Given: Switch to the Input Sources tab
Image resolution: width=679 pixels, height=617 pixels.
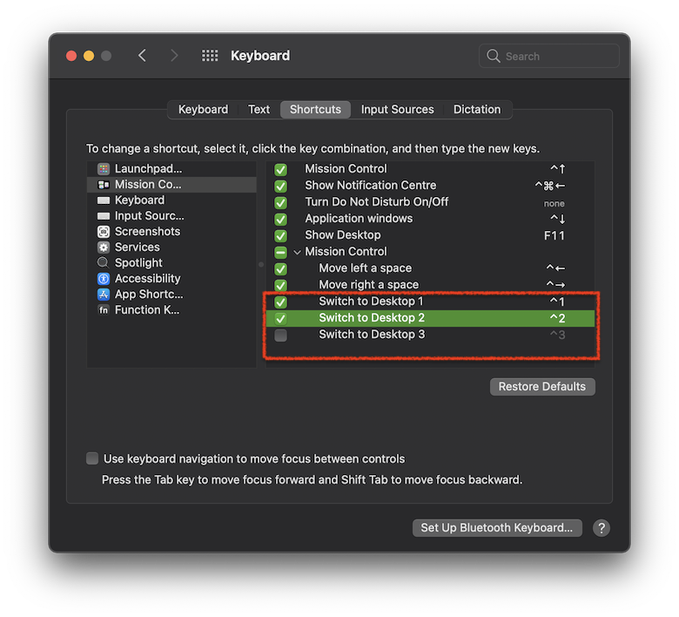Looking at the screenshot, I should tap(397, 110).
